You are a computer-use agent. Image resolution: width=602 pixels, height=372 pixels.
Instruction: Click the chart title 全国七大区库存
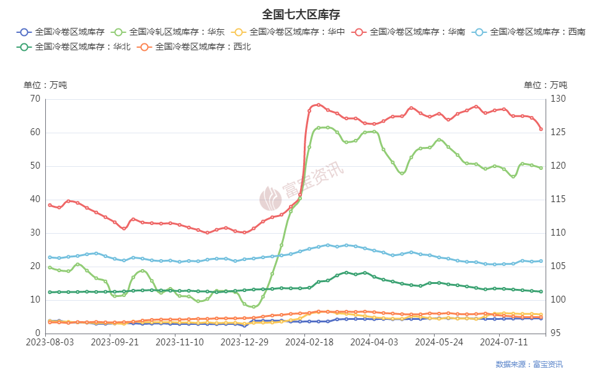pos(301,14)
